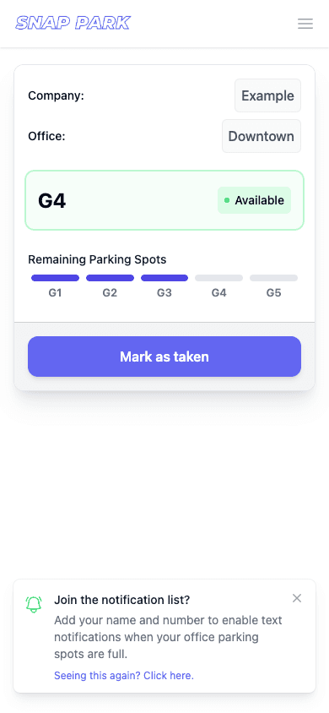Select the G3 parking spot bar
The height and width of the screenshot is (713, 329).
pos(164,278)
